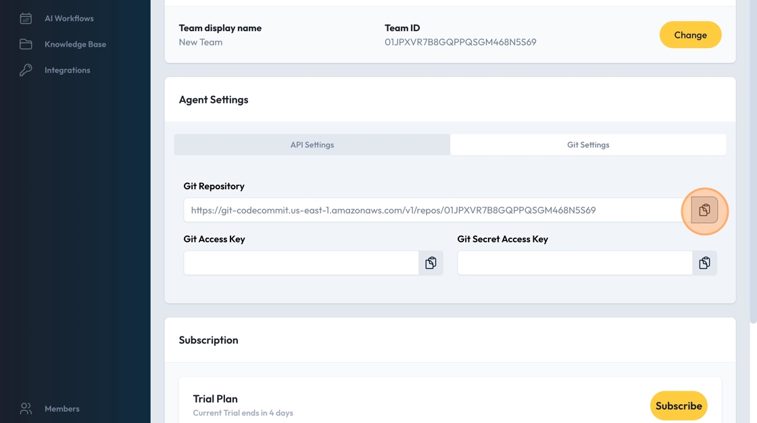
Task: Copy the Git Secret Access Key
Action: tap(704, 263)
